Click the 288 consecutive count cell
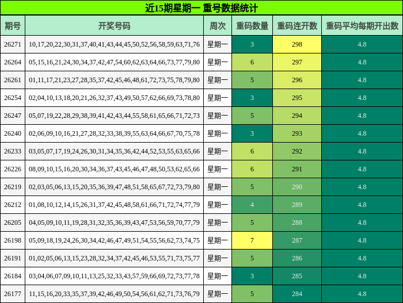 click(297, 223)
